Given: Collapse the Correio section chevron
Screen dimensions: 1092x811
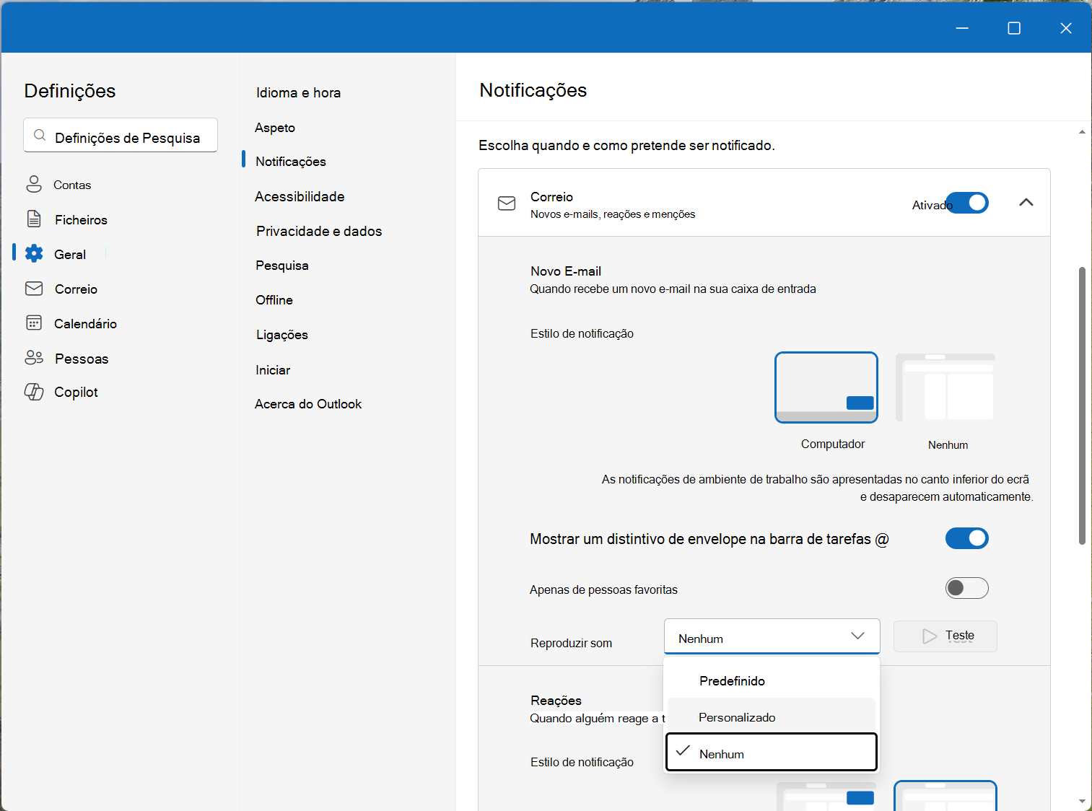Looking at the screenshot, I should coord(1026,203).
